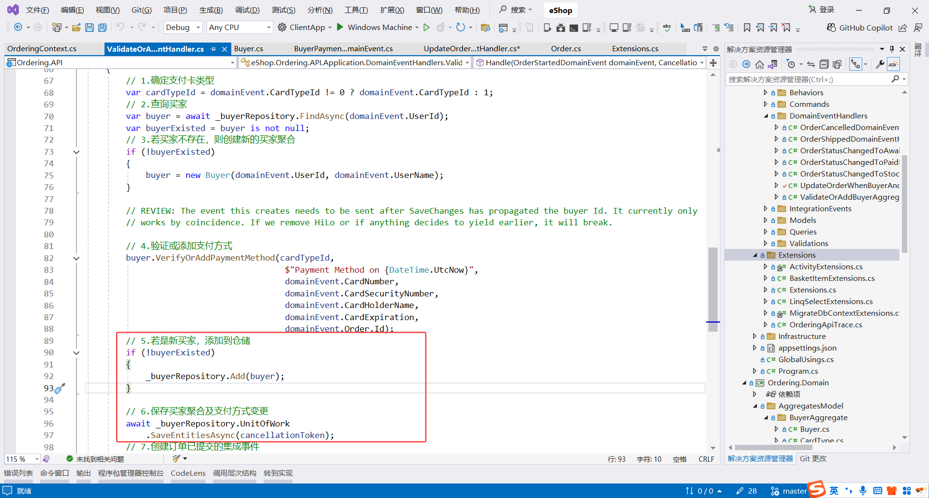Navigate backward with the blue back arrow
This screenshot has height=498, width=929.
[18, 27]
